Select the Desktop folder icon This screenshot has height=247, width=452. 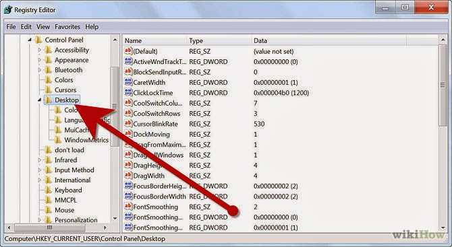(x=48, y=100)
